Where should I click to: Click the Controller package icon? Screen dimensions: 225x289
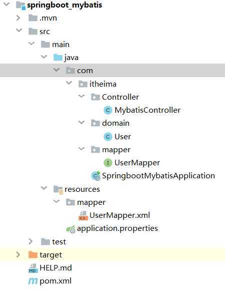click(95, 97)
